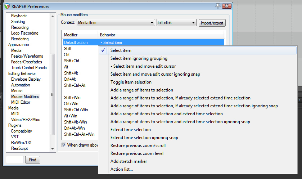Image resolution: width=302 pixels, height=179 pixels.
Task: Click the pin icon in the Preferences title bar
Action: [218, 6]
